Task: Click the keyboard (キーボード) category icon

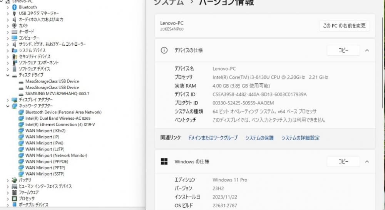Action: click(x=15, y=31)
